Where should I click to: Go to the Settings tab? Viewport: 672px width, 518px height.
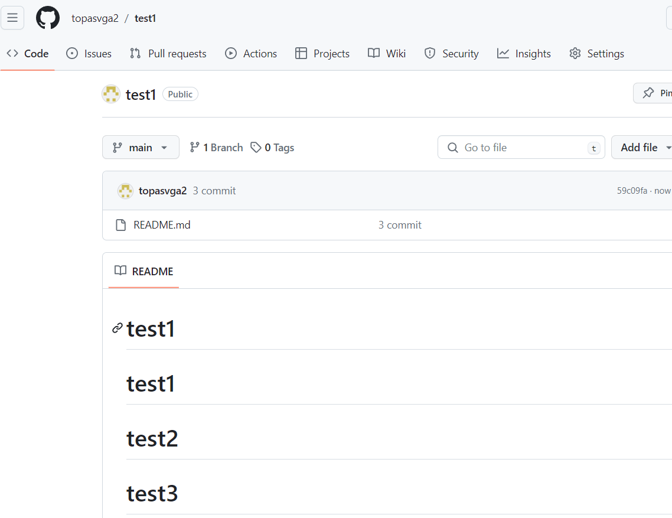[x=596, y=54]
